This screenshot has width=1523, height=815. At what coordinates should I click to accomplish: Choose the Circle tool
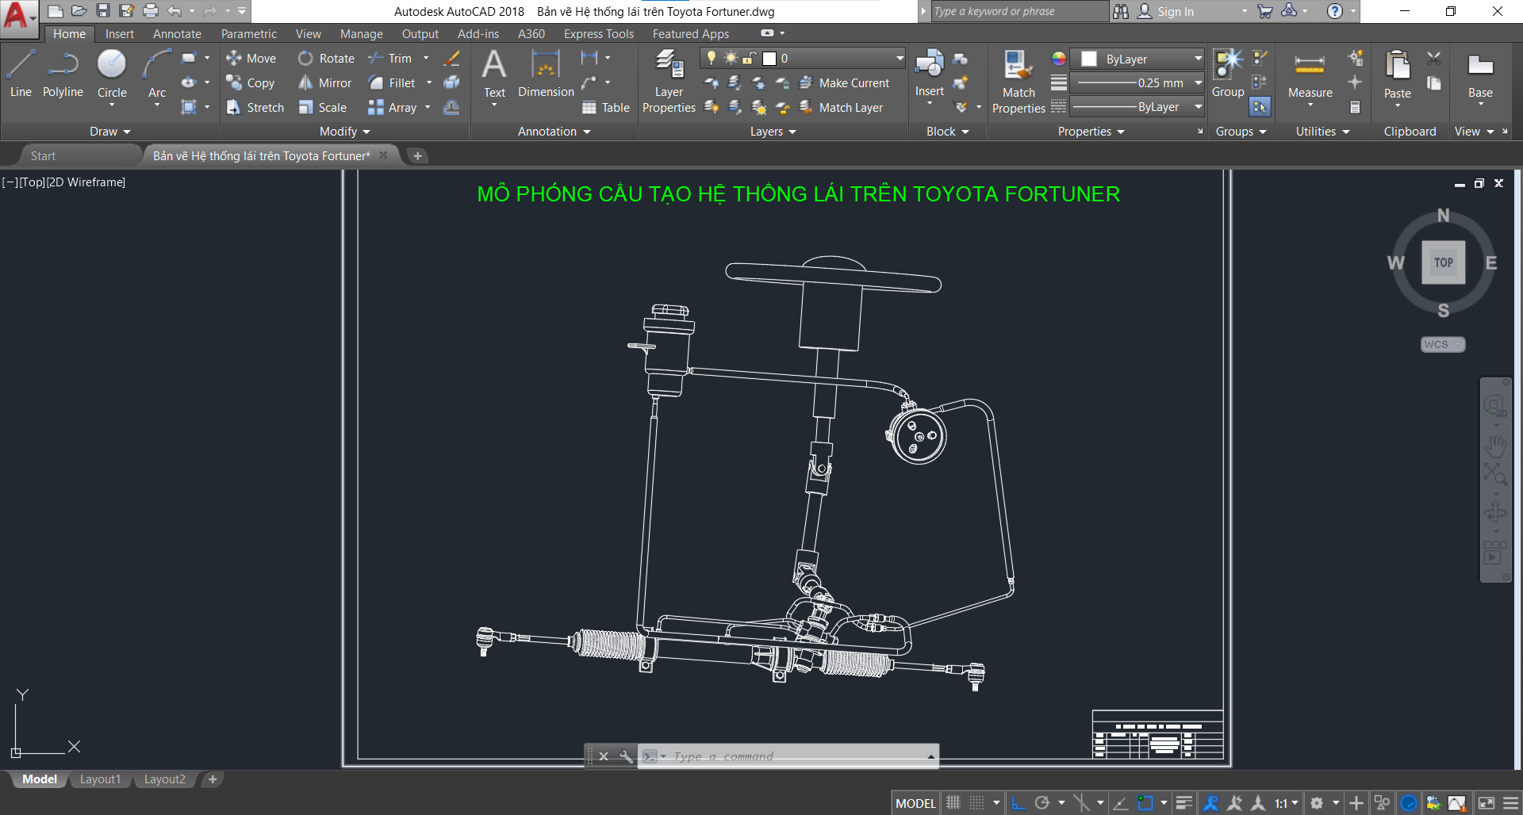112,74
